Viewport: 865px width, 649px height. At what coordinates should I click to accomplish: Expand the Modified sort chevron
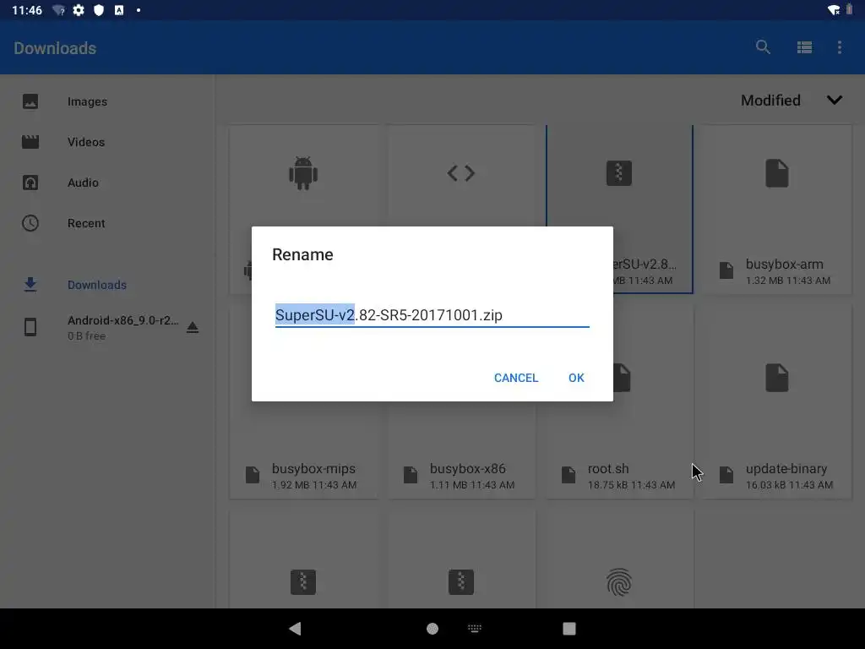(x=835, y=100)
